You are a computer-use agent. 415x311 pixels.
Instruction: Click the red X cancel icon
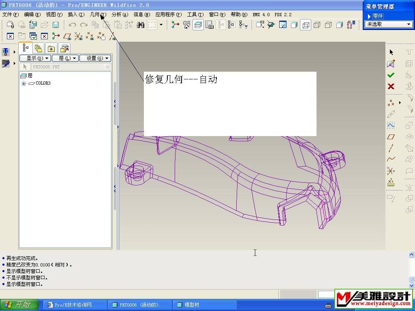tap(391, 86)
